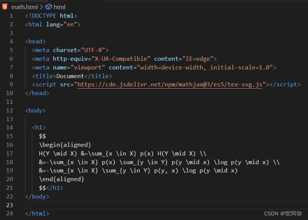Click the \end{aligned} line
Screen dimensions: 308x220
coord(62,179)
